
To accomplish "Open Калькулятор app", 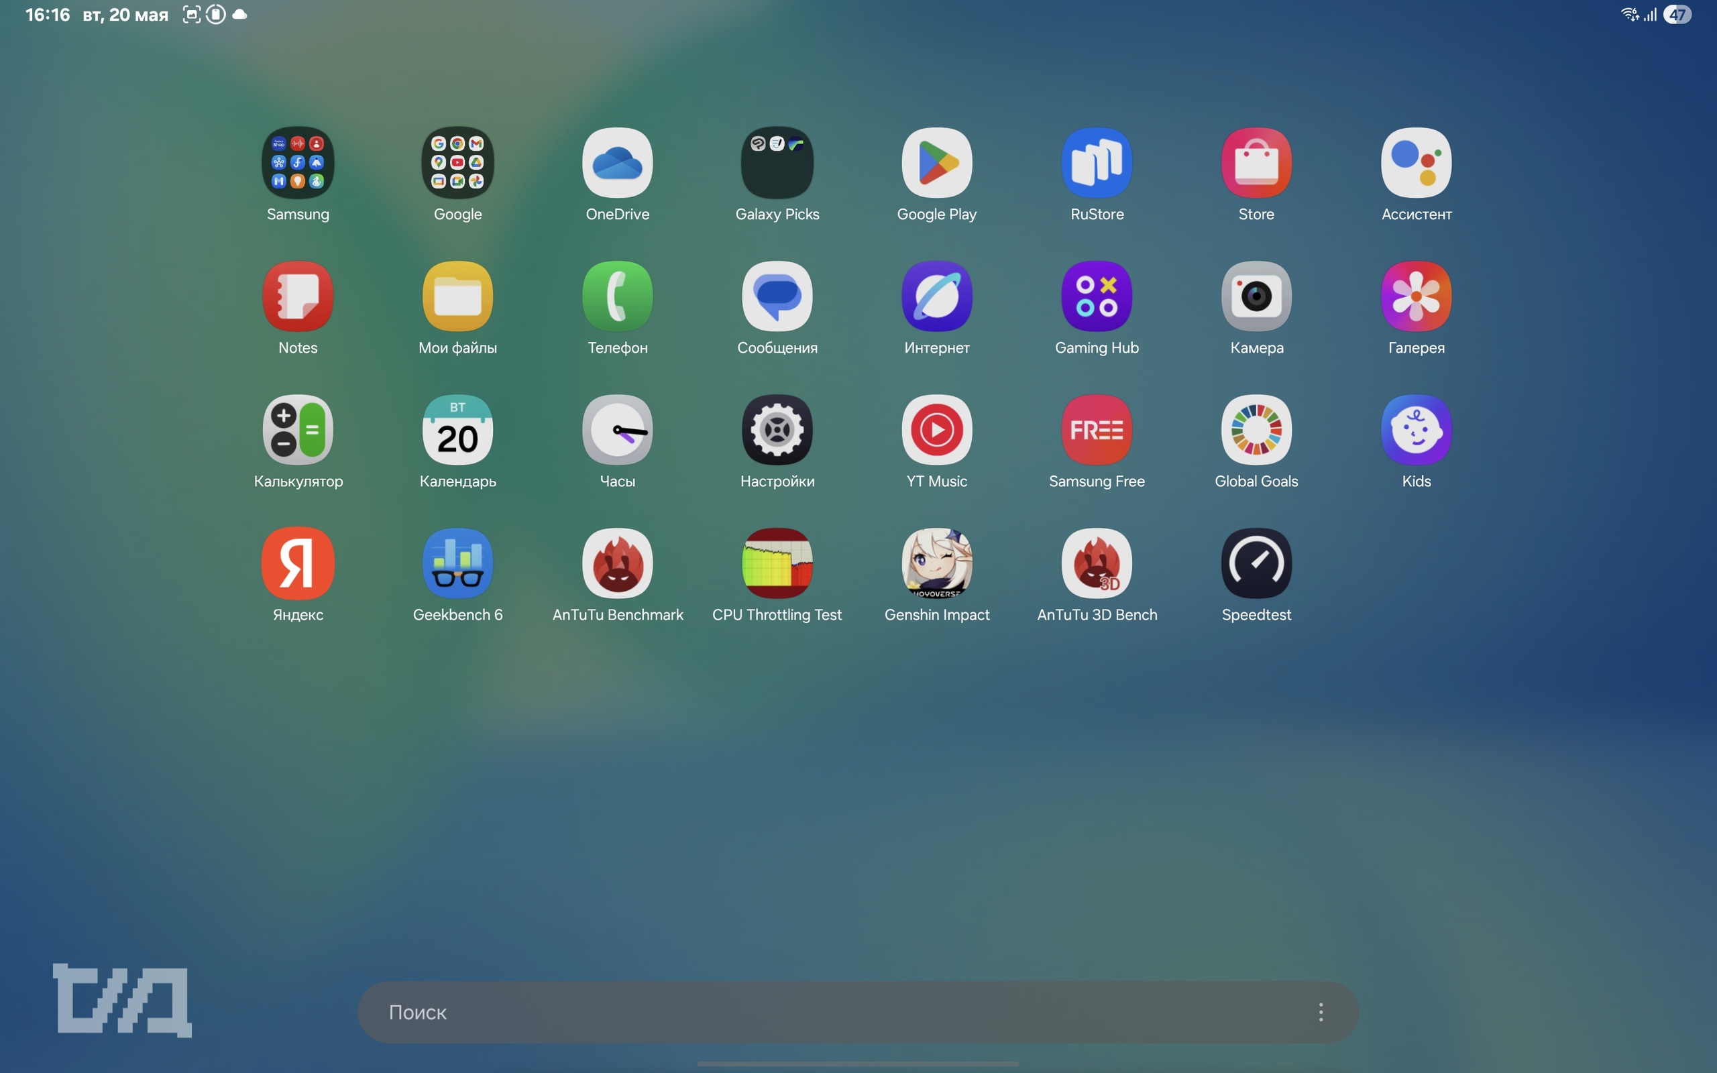I will 298,430.
